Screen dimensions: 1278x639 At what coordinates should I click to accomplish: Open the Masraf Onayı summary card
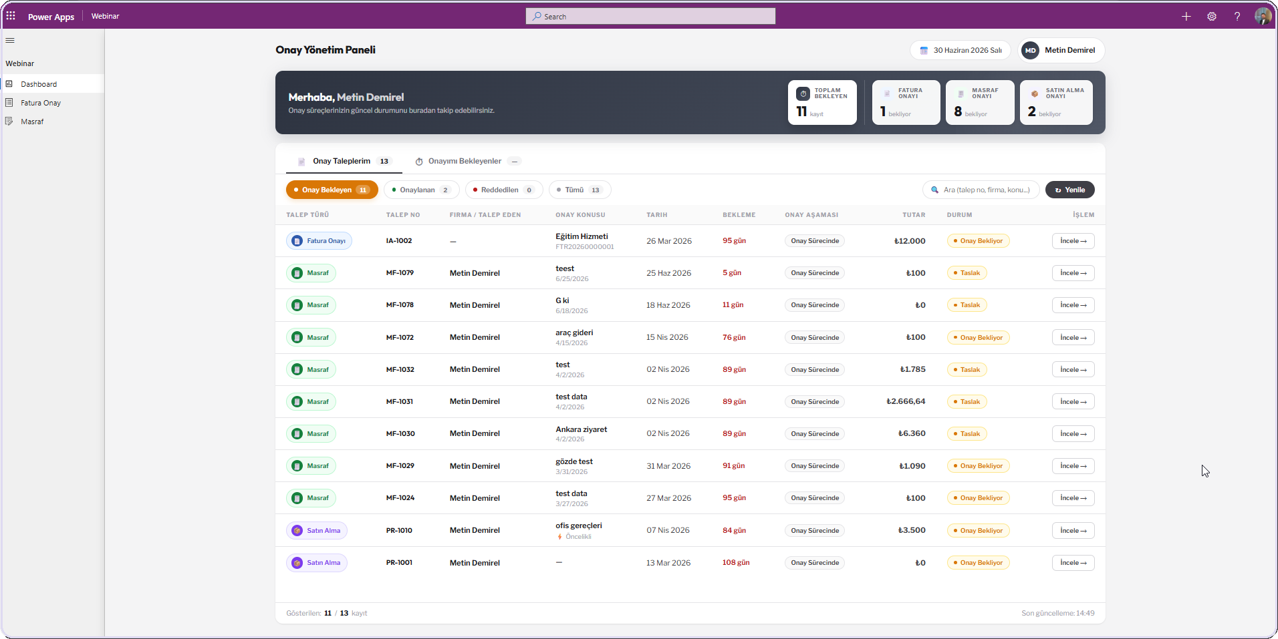[980, 102]
